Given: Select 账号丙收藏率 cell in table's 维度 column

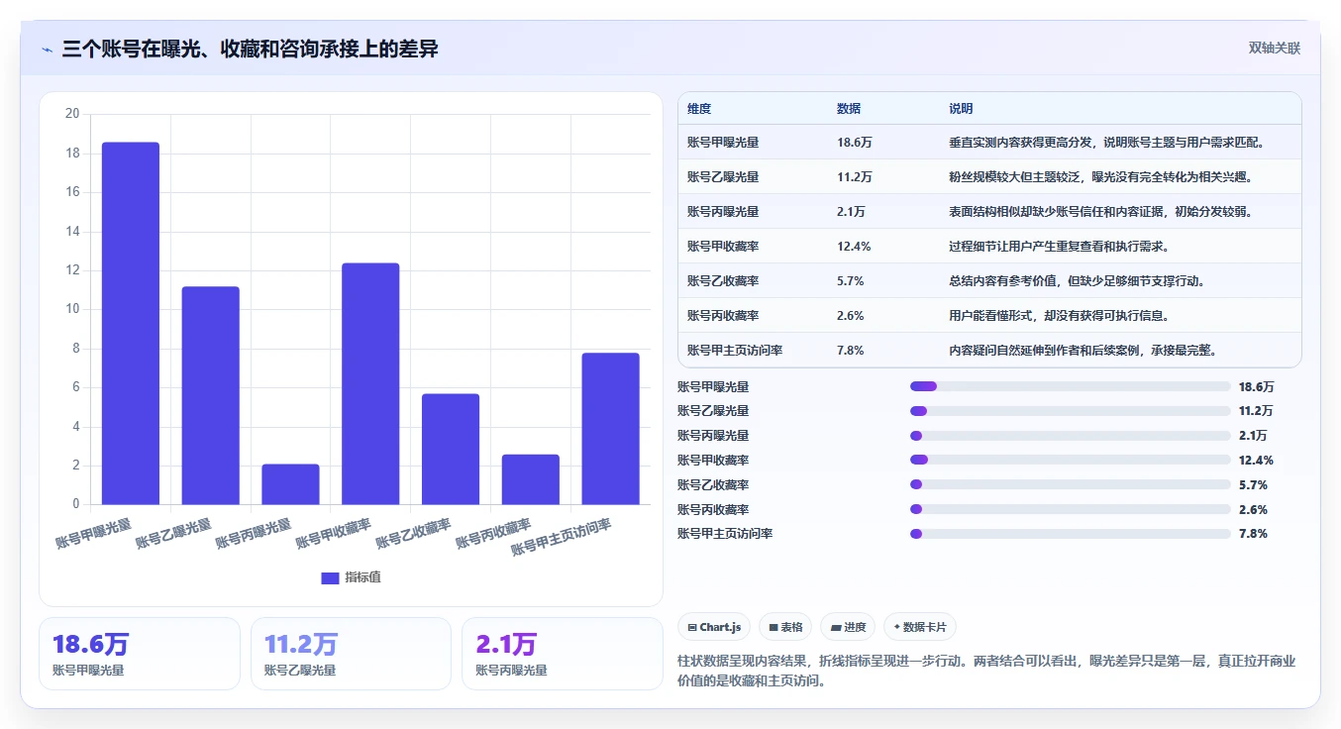Looking at the screenshot, I should 723,316.
